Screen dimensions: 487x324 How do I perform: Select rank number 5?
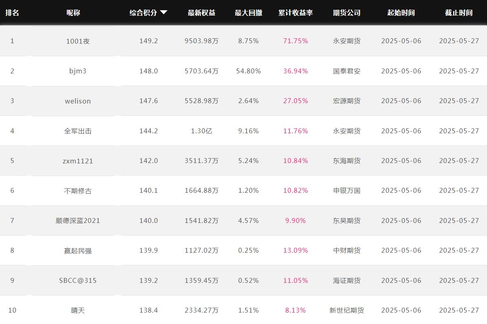pos(12,161)
